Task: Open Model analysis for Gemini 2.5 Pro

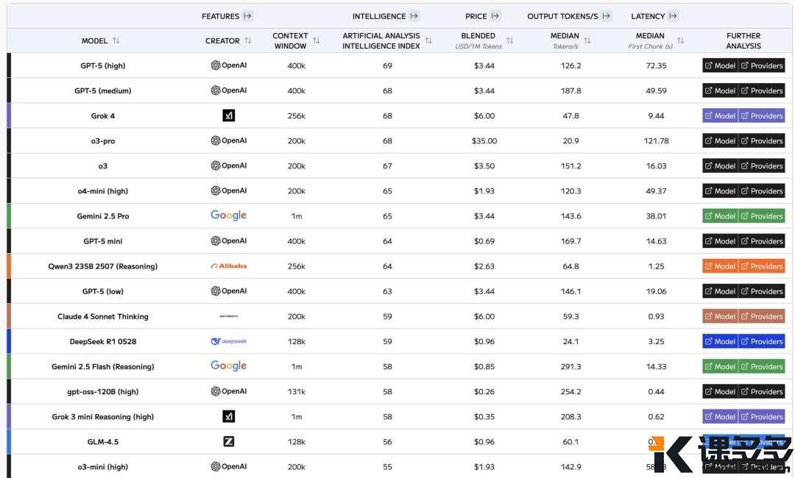Action: (x=720, y=216)
